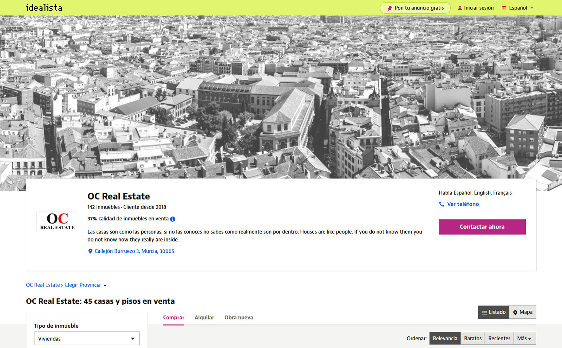Screen dimensions: 562x348
Task: Click the Tipo de inmueble label
Action: [56, 326]
